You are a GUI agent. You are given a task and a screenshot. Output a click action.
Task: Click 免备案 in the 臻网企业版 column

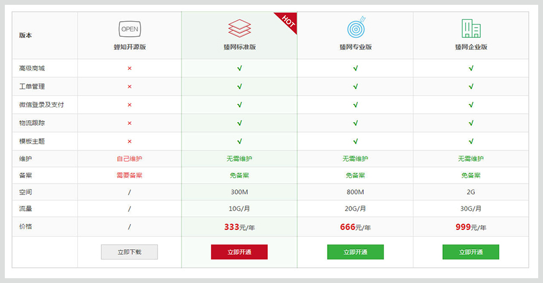click(x=471, y=176)
